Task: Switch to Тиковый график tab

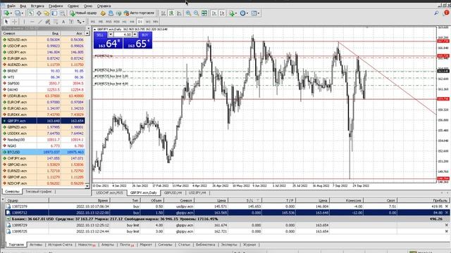Action: [39, 191]
